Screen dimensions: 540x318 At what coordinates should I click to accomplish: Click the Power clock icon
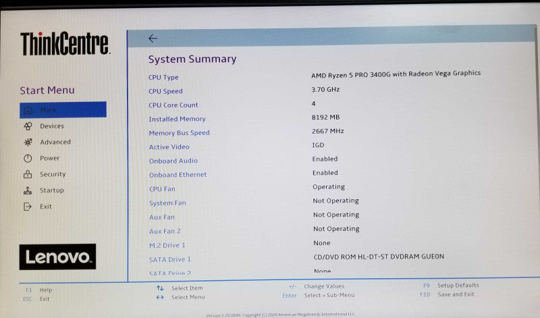(x=28, y=158)
